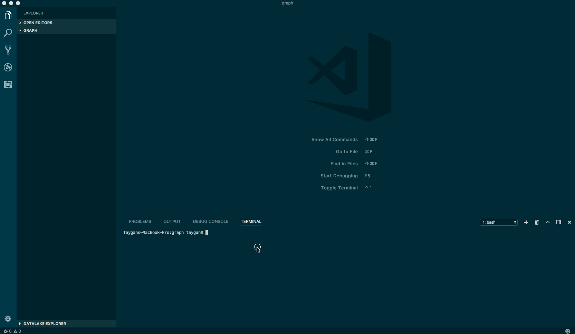The width and height of the screenshot is (575, 334).
Task: Click the yellow minimize window button
Action: click(x=11, y=3)
